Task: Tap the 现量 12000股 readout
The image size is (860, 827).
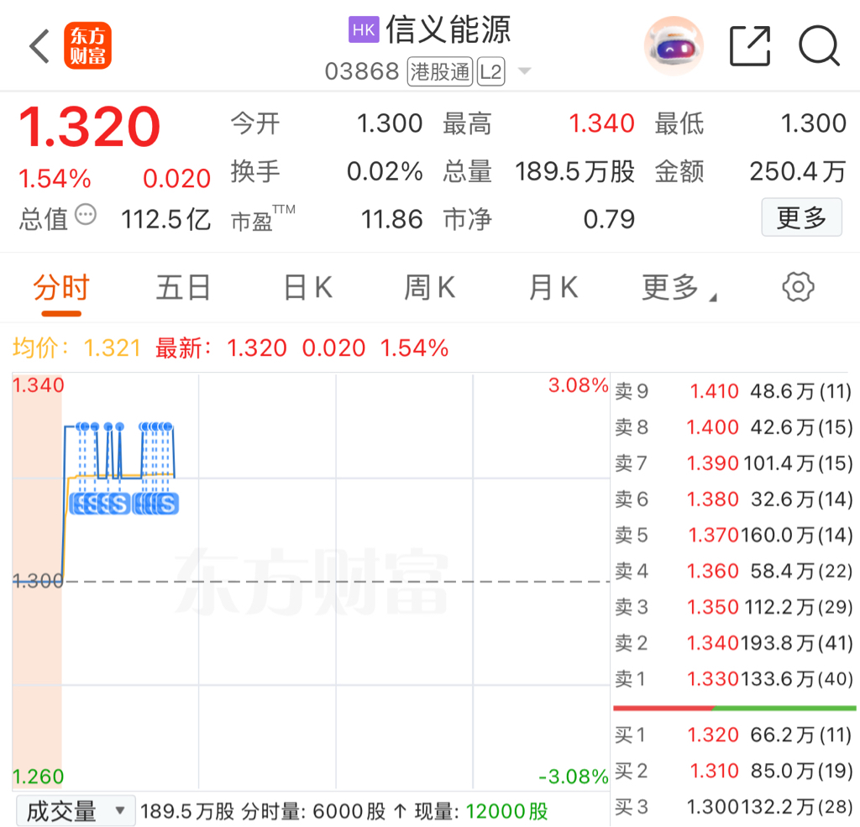Action: coord(481,811)
